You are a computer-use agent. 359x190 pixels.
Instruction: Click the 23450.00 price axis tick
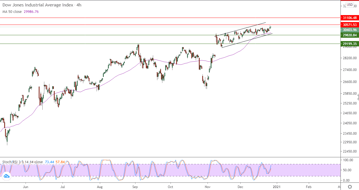click(349, 134)
